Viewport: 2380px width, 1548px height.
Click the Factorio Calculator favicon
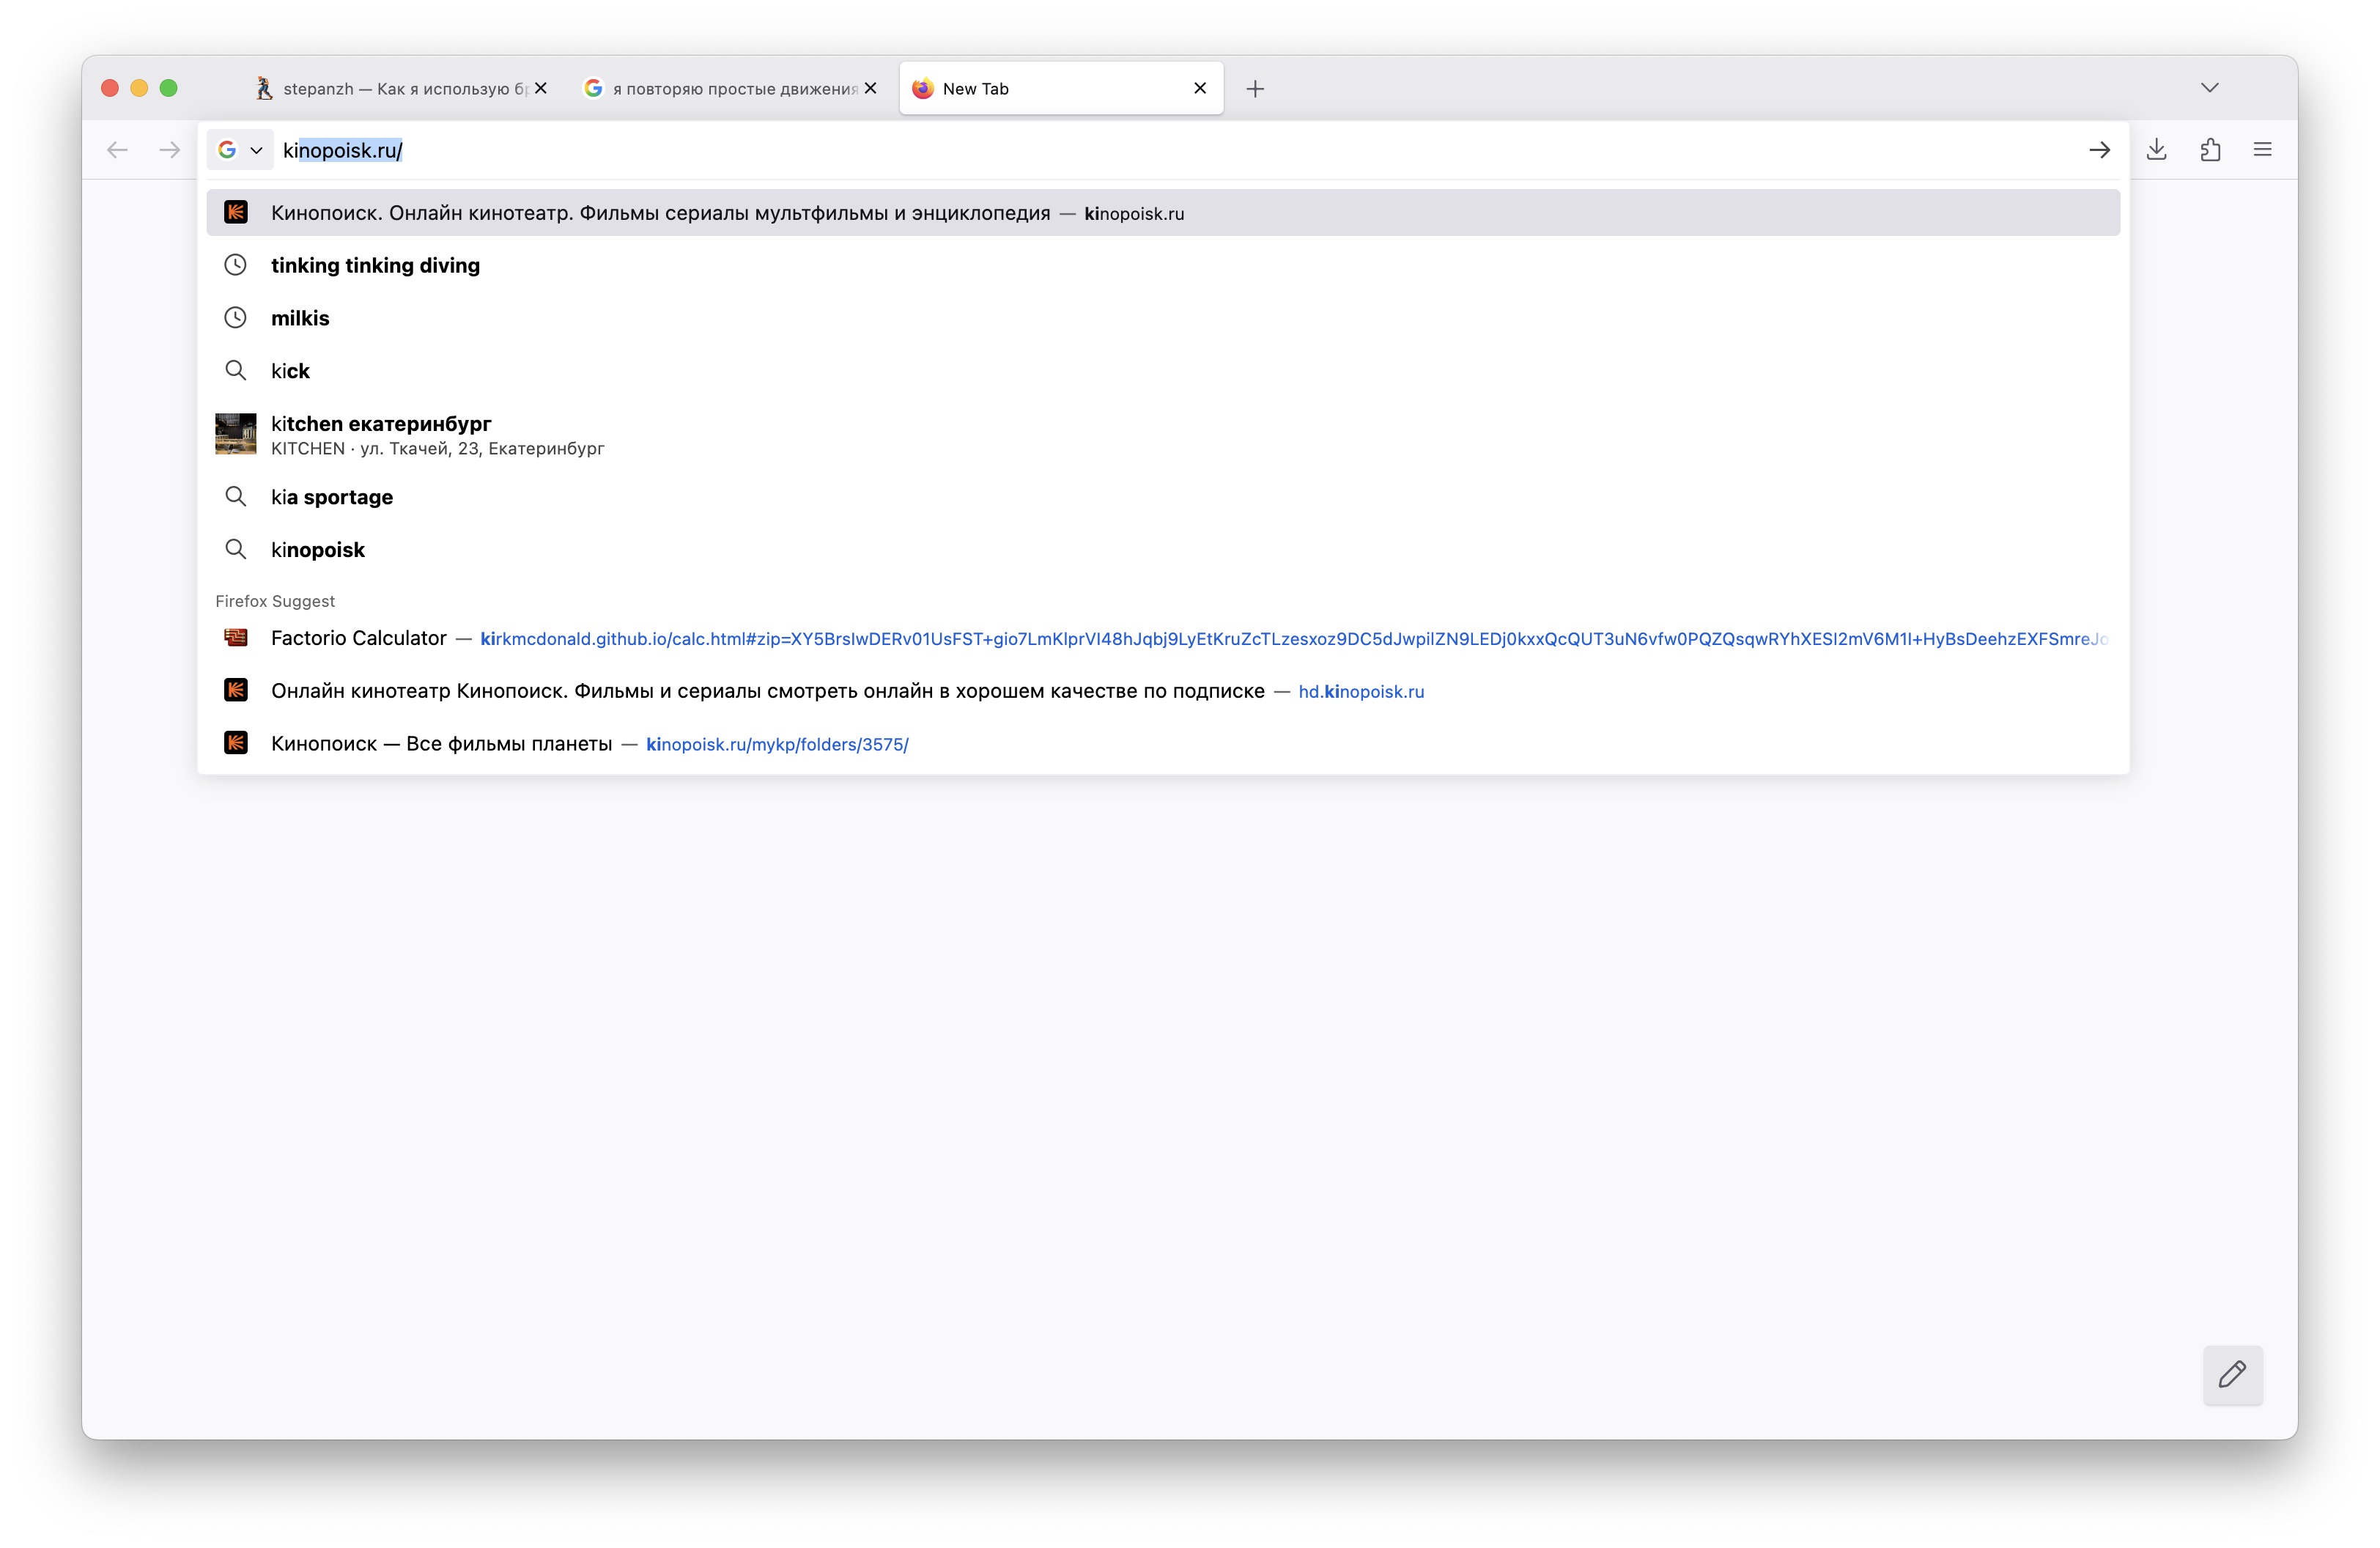[236, 638]
